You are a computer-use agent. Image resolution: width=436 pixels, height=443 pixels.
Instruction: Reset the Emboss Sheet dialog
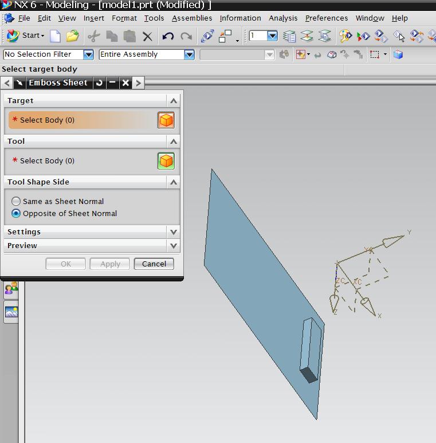click(99, 83)
